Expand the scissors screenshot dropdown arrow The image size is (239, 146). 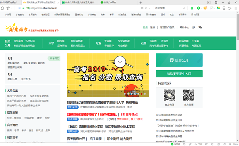195,8
